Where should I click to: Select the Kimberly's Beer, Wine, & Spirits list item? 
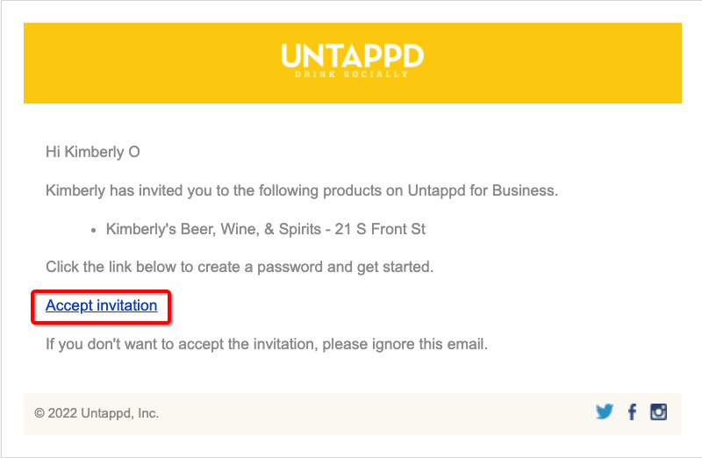tap(266, 229)
